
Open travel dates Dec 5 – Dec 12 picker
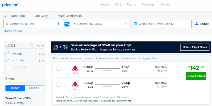162,24
